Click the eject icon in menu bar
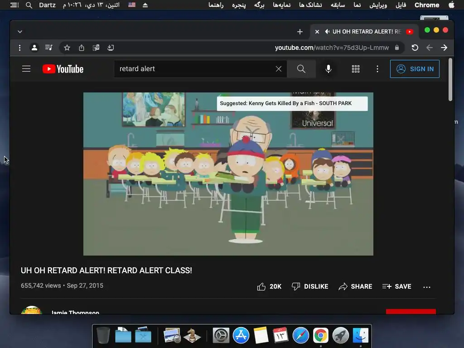Screen dimensions: 464x348 145,5
